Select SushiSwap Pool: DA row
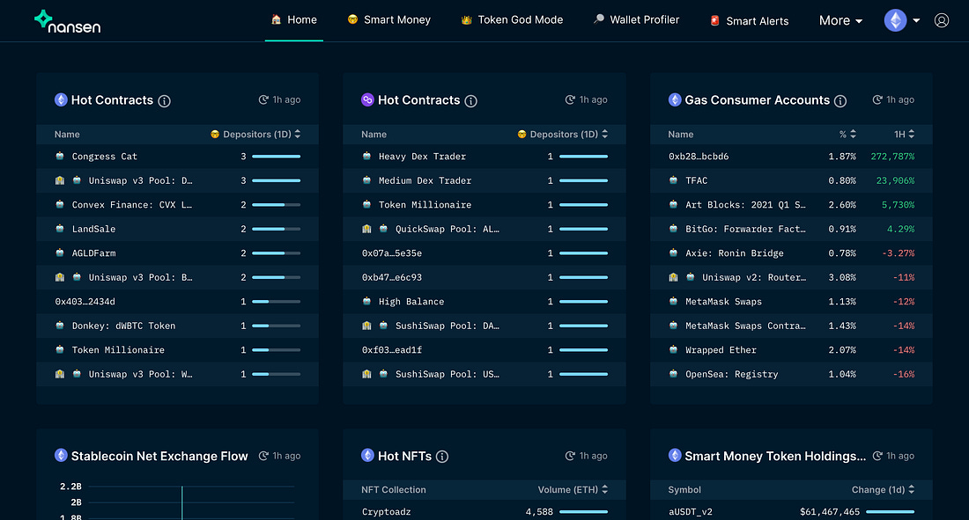Viewport: 969px width, 520px height. pos(484,326)
